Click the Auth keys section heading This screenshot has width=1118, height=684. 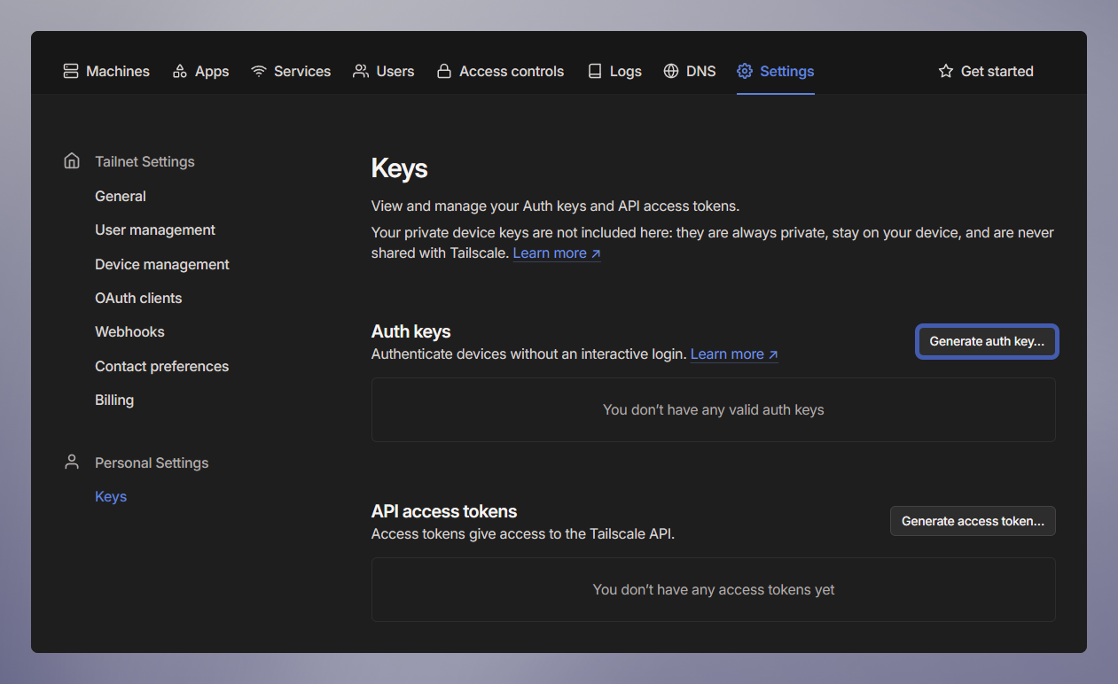pos(410,331)
